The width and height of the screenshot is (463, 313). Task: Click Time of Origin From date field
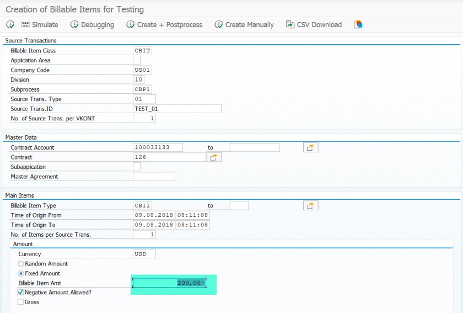(x=154, y=215)
